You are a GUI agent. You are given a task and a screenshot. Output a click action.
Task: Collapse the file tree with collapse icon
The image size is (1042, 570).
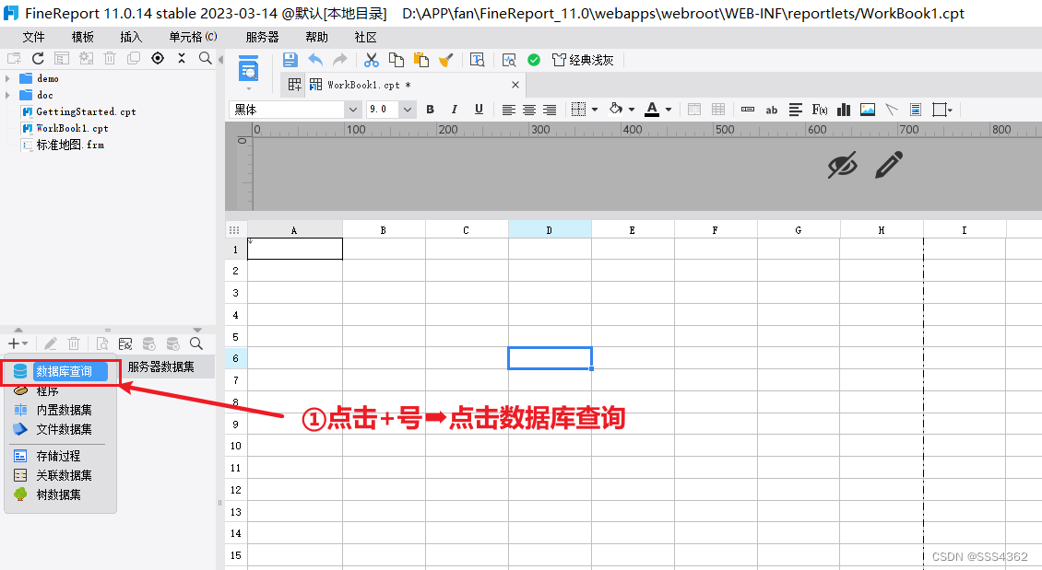pos(182,58)
